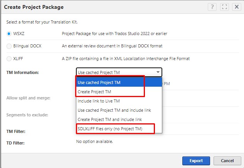This screenshot has height=168, width=244.
Task: Click the Cancel button
Action: tap(227, 160)
